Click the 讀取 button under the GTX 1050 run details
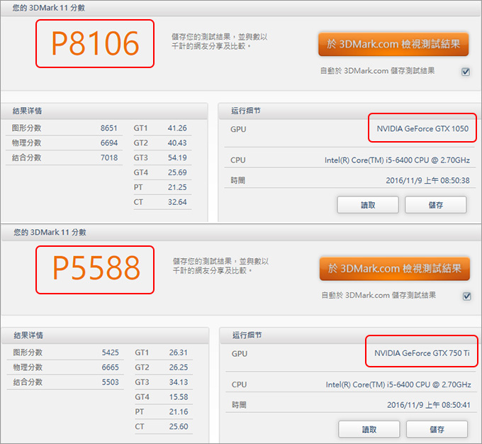Screen dimensions: 482x444 (x=368, y=205)
